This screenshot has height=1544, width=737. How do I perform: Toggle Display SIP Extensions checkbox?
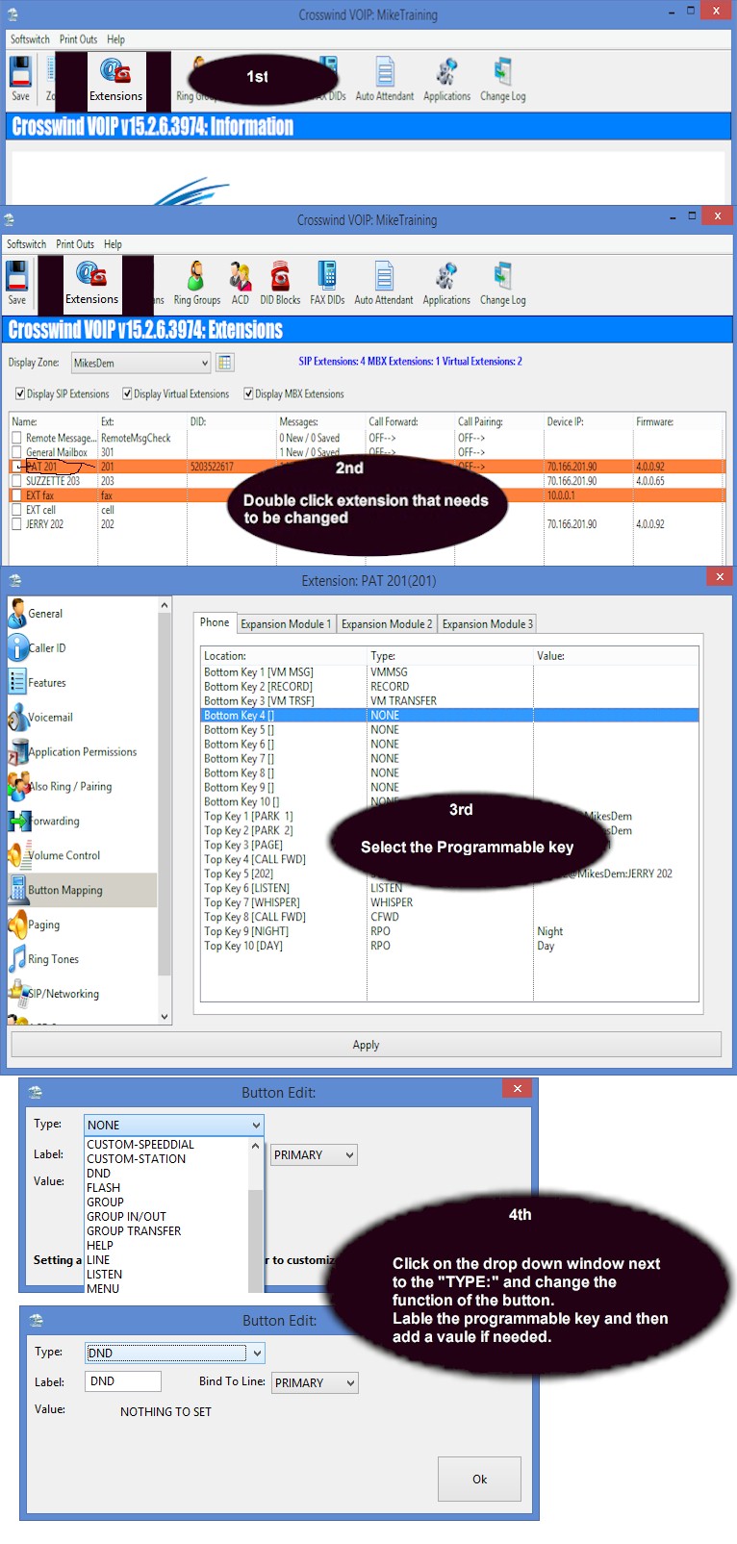20,393
